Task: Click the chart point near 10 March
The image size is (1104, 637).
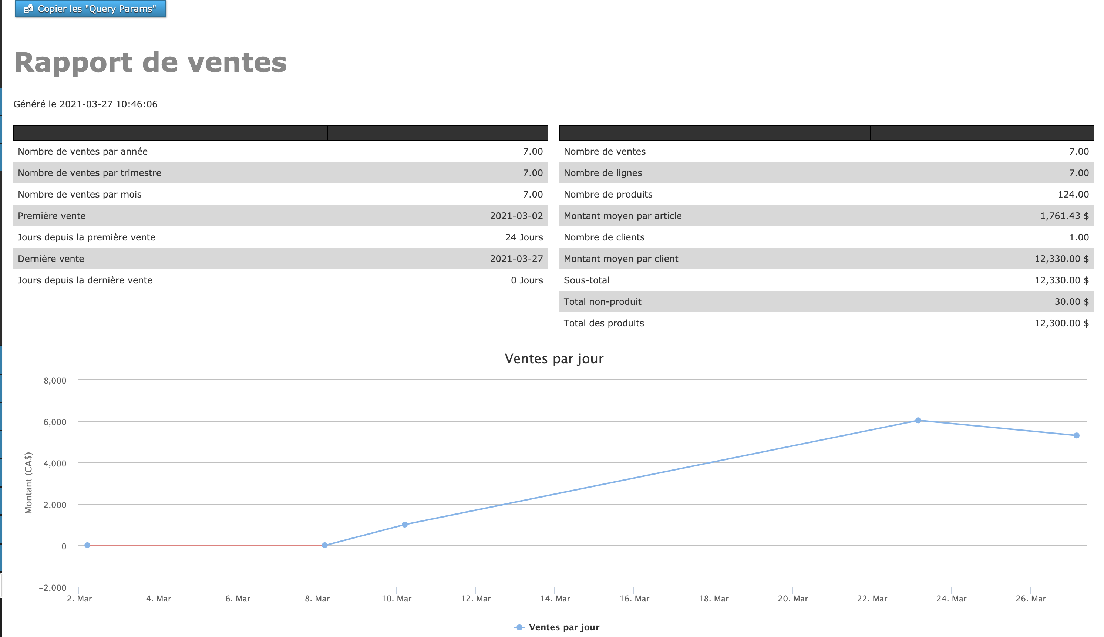Action: click(405, 524)
